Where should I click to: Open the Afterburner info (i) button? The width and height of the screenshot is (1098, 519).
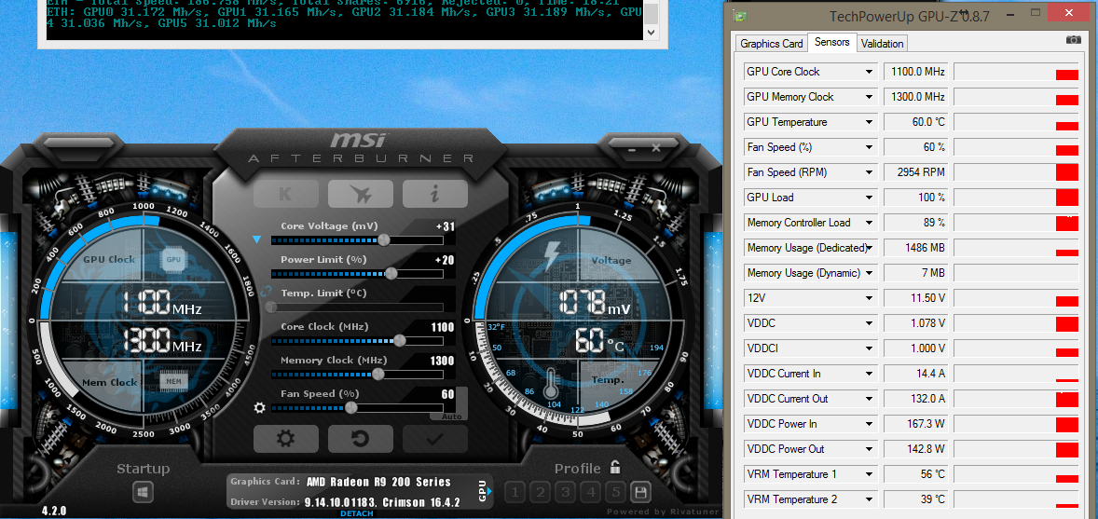pos(434,194)
